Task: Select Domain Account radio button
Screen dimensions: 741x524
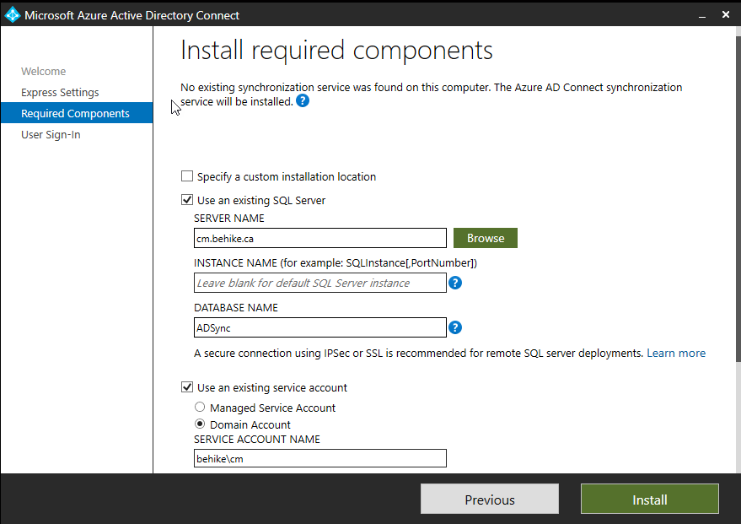Action: click(200, 424)
